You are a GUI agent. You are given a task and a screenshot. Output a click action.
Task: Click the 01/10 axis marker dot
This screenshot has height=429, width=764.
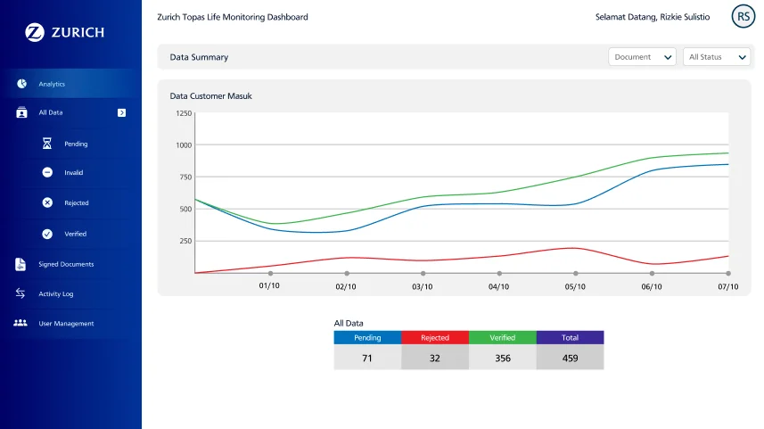coord(270,274)
